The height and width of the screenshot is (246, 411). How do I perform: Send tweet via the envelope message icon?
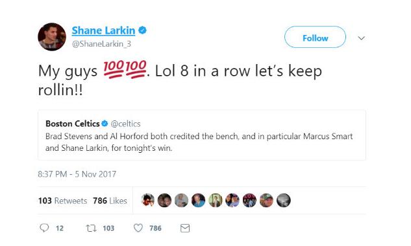(x=185, y=229)
